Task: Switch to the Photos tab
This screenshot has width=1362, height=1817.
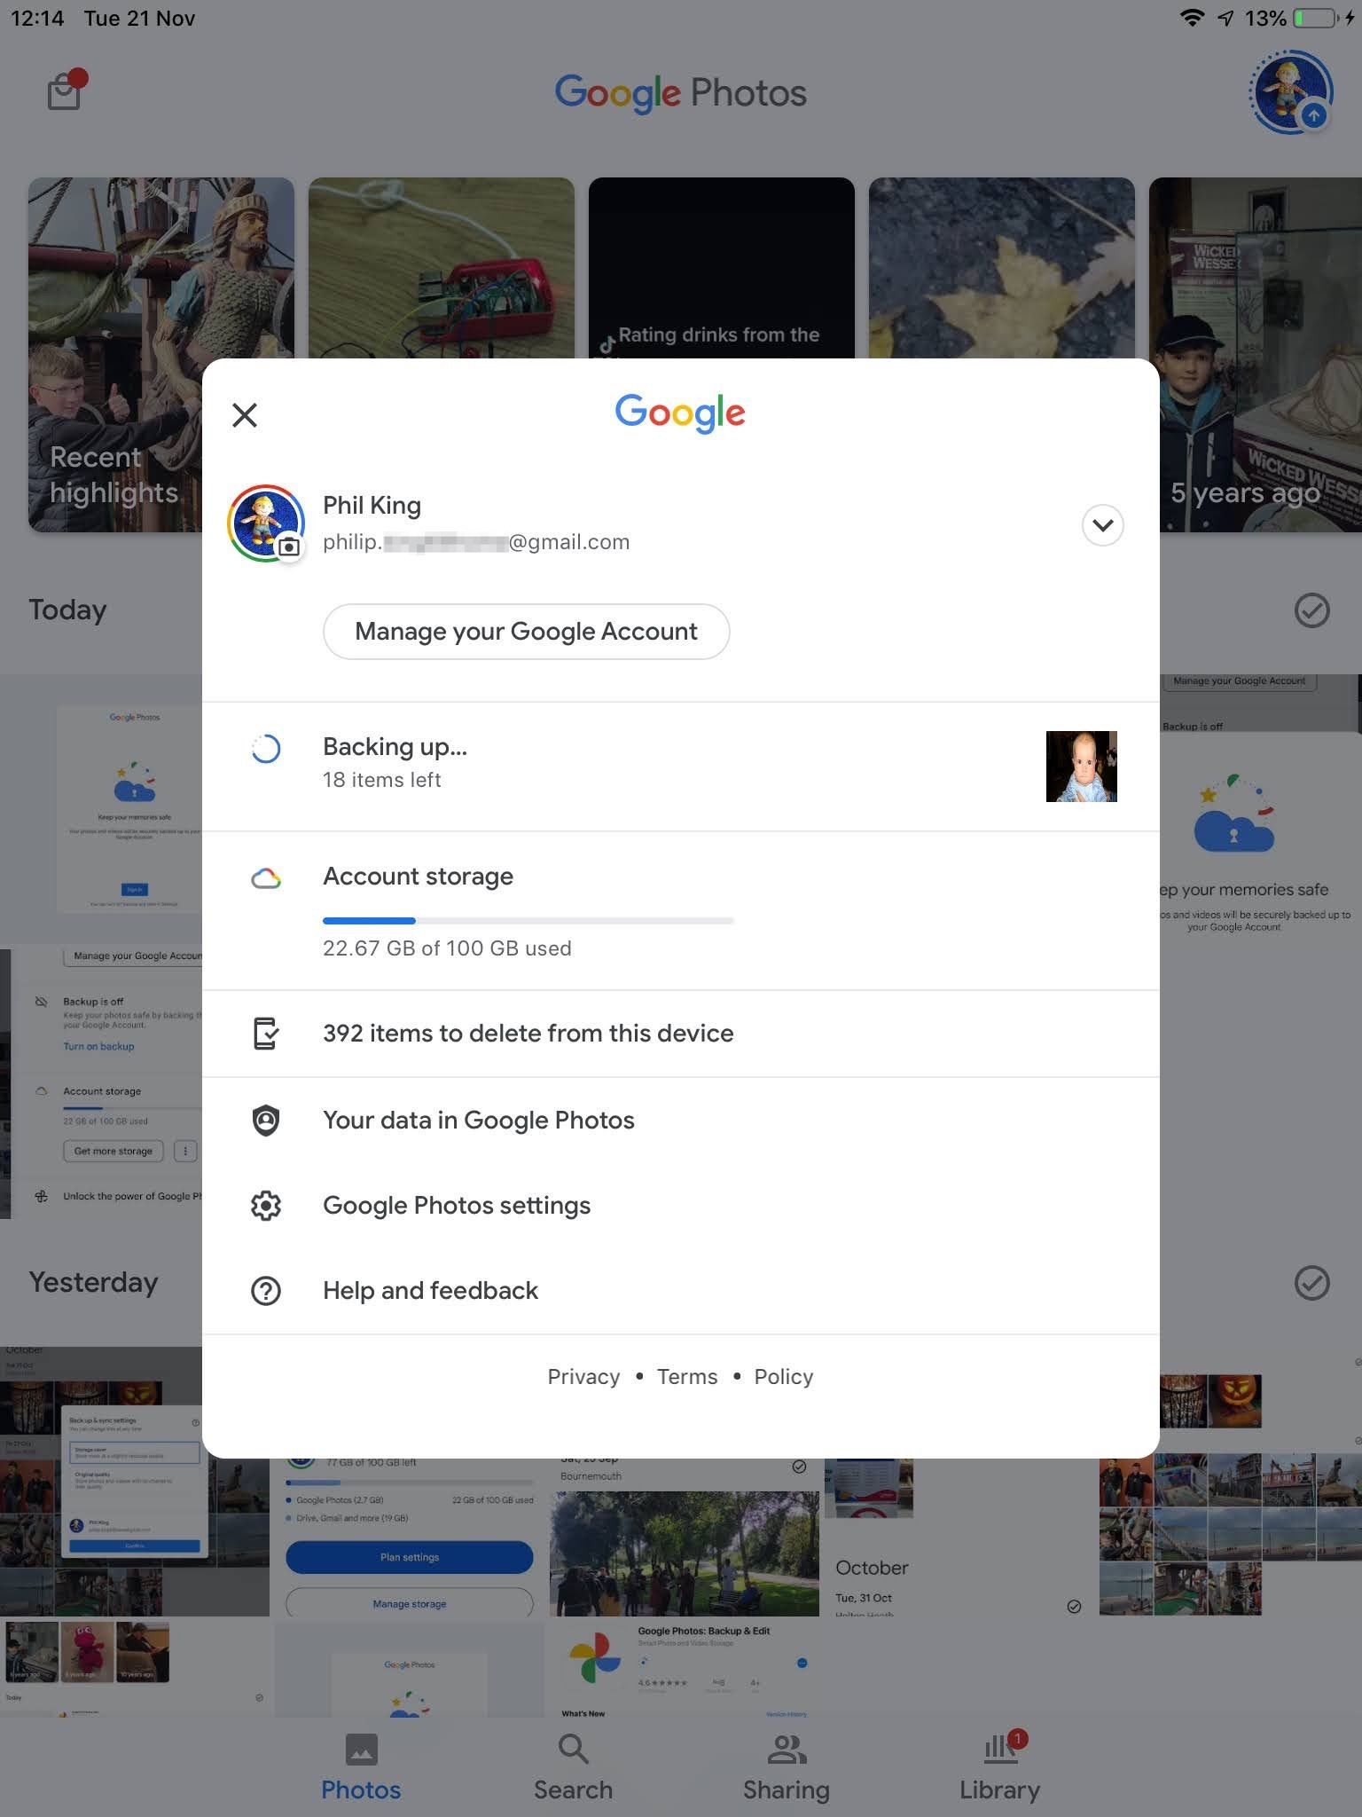Action: 361,1768
